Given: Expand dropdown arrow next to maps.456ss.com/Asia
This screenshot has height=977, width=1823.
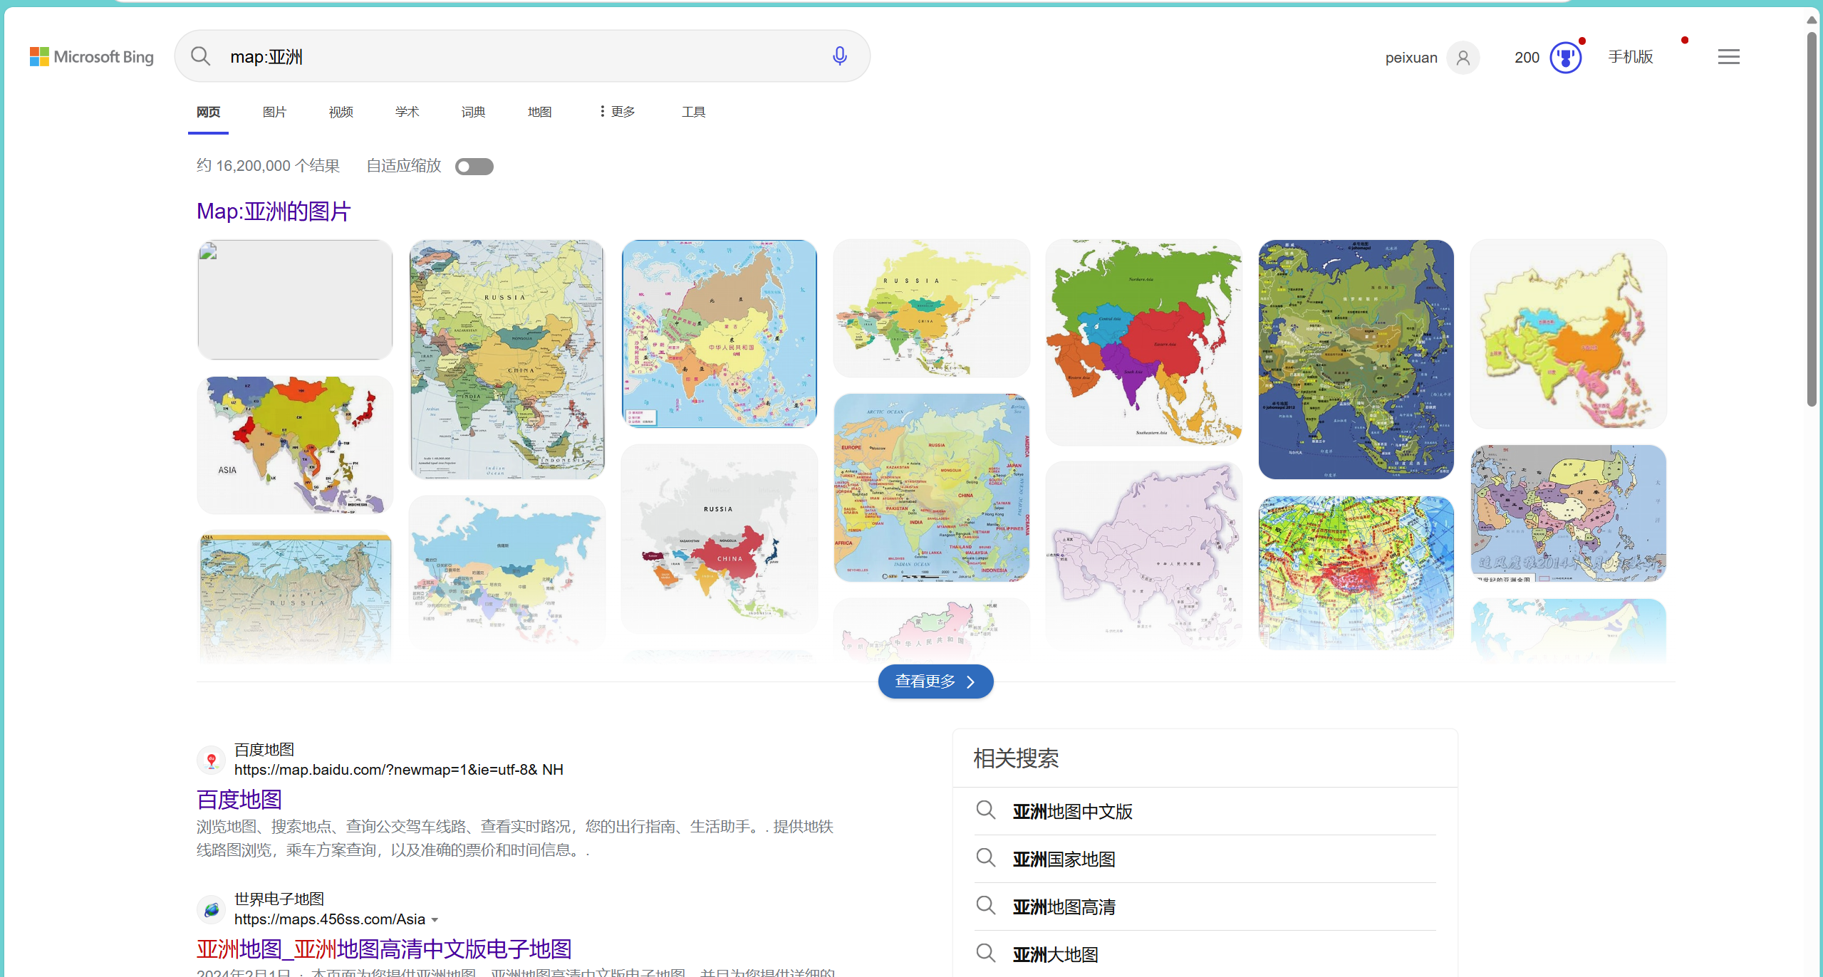Looking at the screenshot, I should pyautogui.click(x=435, y=920).
